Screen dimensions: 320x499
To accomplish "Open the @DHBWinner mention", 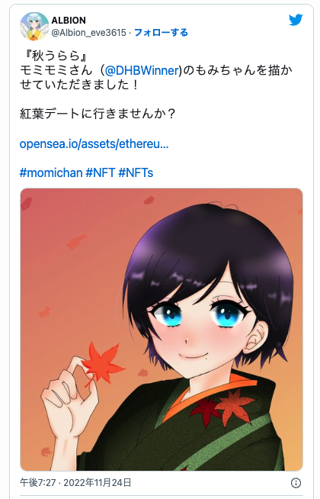I will click(x=142, y=70).
